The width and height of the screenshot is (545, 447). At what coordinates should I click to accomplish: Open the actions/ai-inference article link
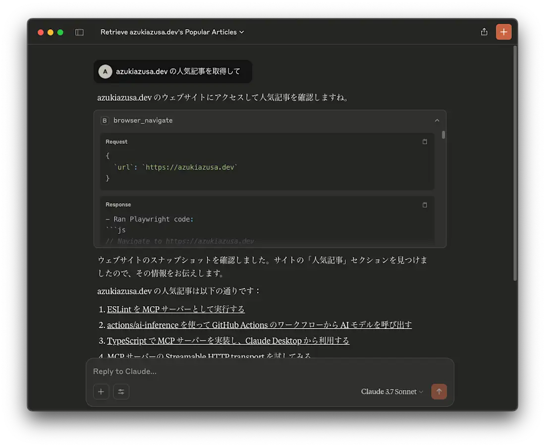(260, 325)
